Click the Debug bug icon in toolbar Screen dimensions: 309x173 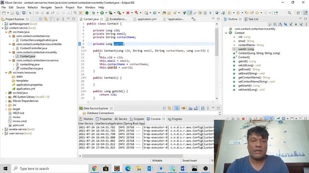pos(93,13)
